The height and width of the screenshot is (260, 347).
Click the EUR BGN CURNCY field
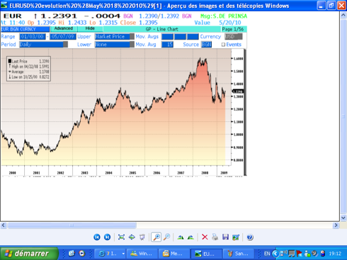coord(25,29)
